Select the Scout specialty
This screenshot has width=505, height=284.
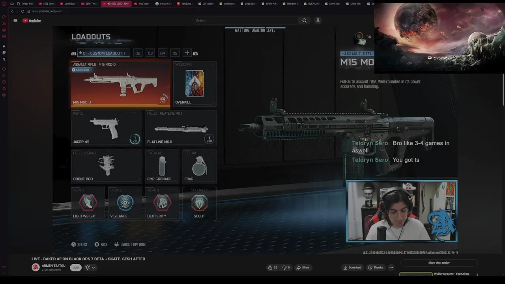pos(199,204)
